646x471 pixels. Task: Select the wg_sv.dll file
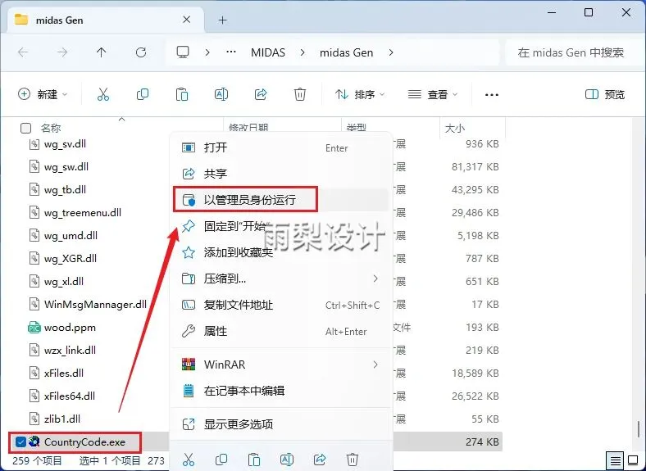[x=65, y=144]
